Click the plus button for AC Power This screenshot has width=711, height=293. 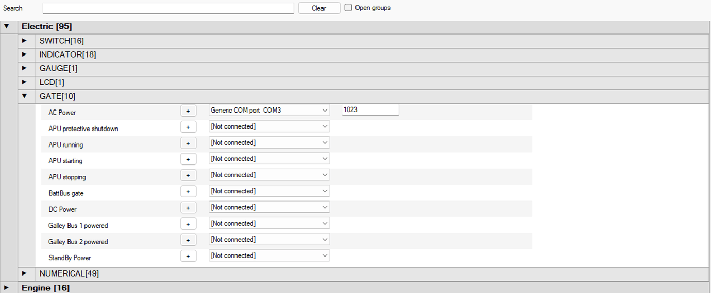[x=188, y=111]
